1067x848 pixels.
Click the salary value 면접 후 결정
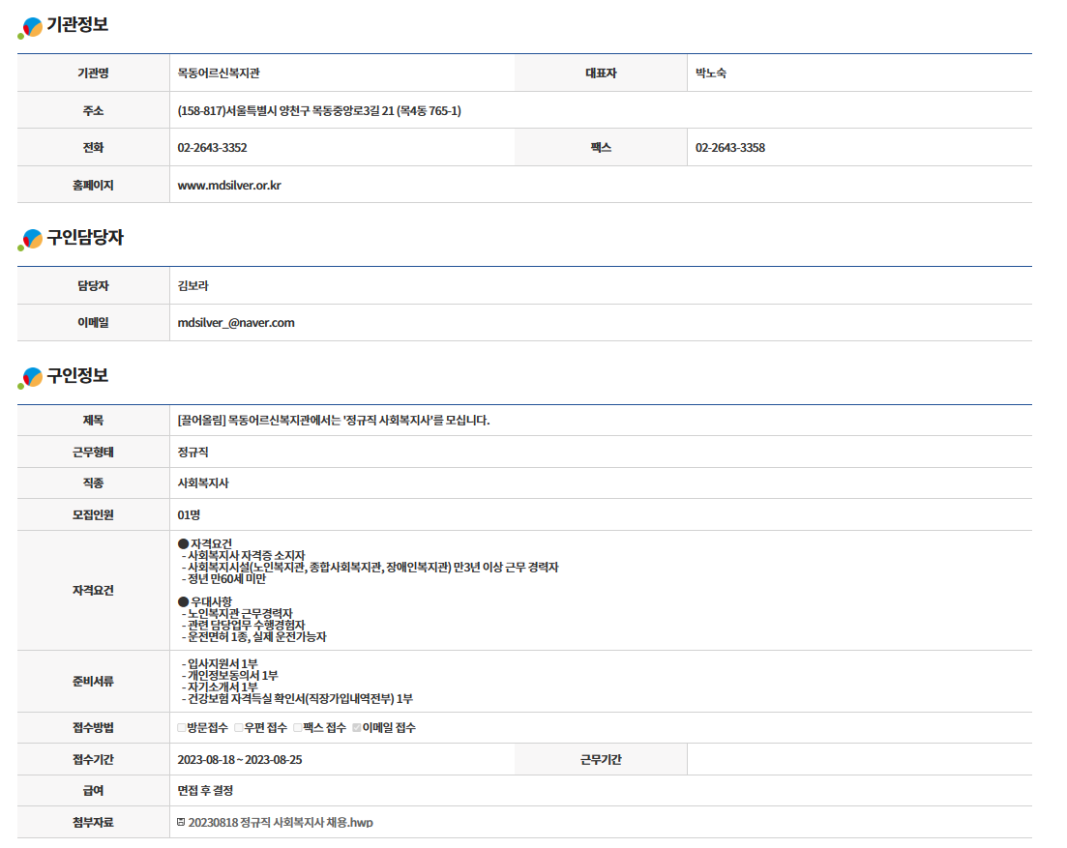tap(205, 791)
